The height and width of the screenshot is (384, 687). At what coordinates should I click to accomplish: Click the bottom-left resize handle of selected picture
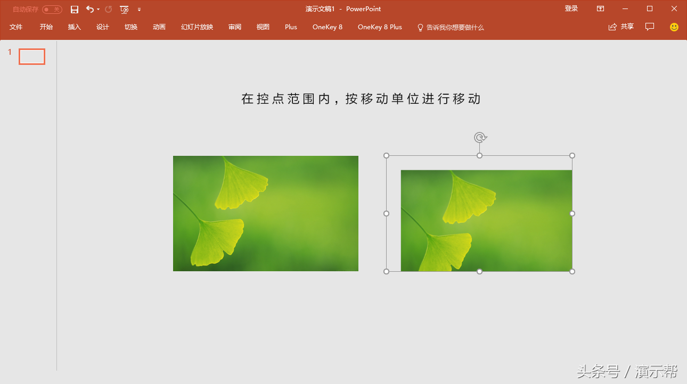pos(387,272)
